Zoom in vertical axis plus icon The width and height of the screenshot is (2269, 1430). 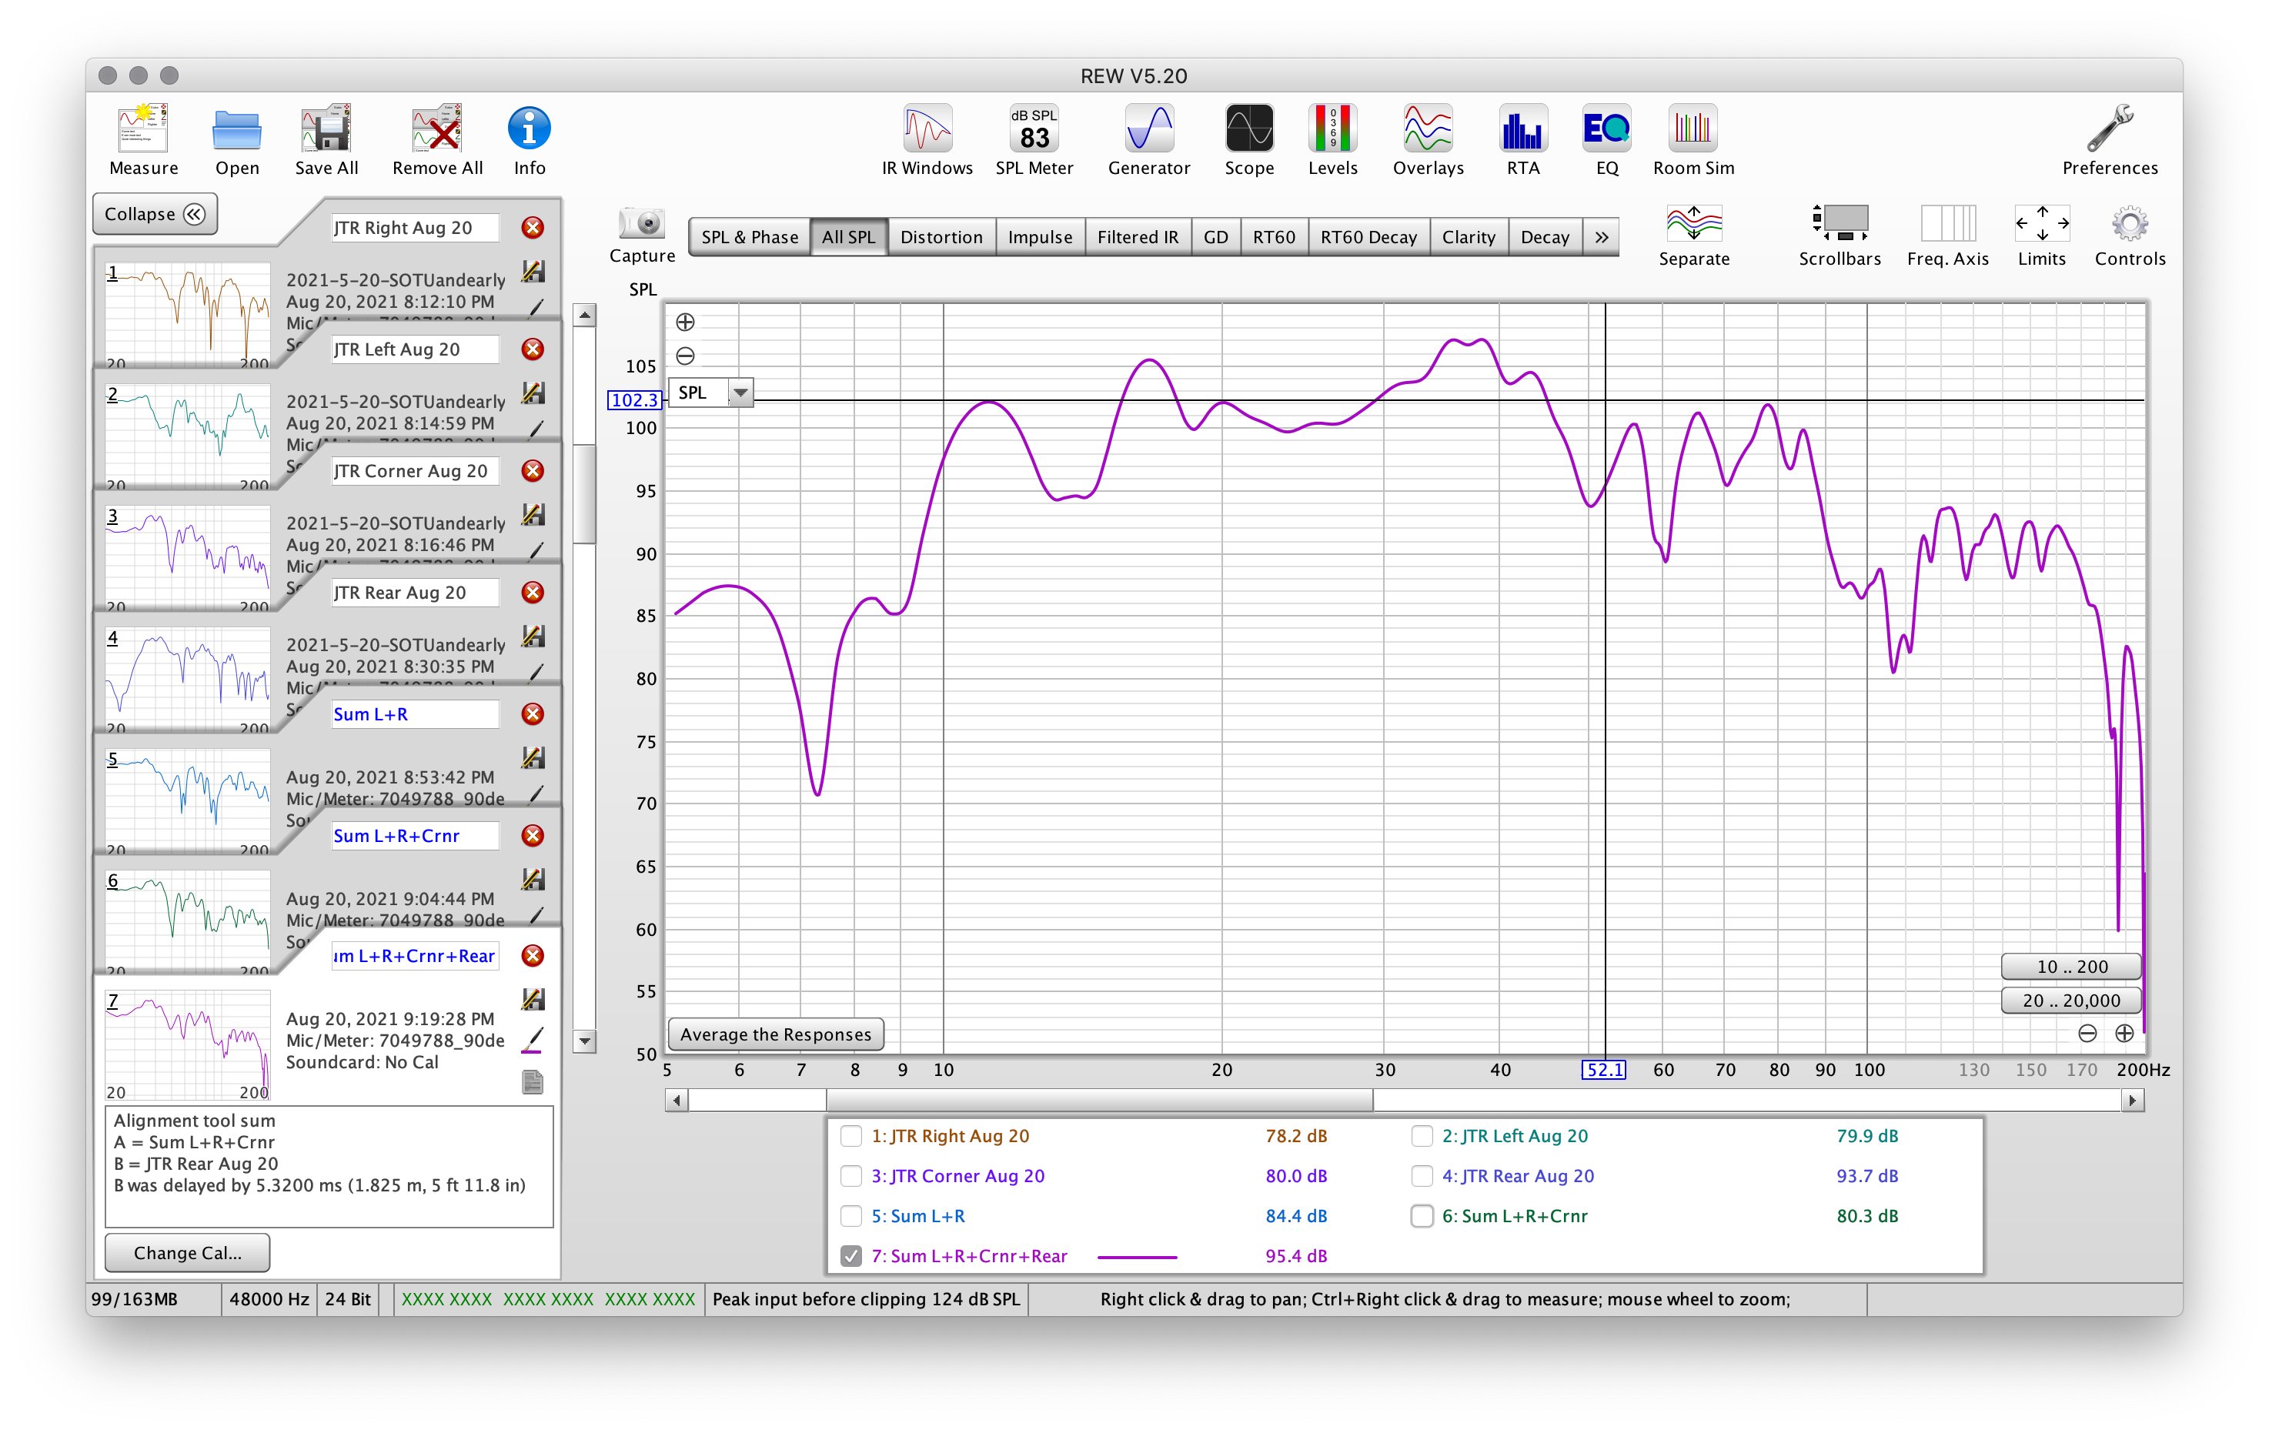tap(685, 322)
